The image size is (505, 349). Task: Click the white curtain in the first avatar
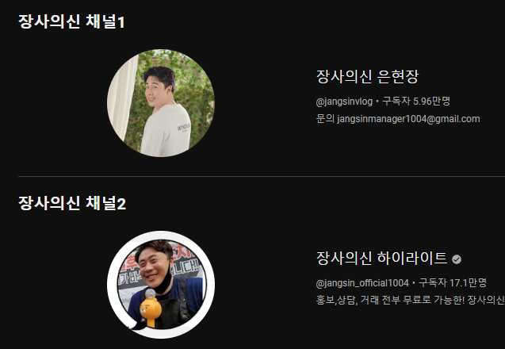click(122, 98)
